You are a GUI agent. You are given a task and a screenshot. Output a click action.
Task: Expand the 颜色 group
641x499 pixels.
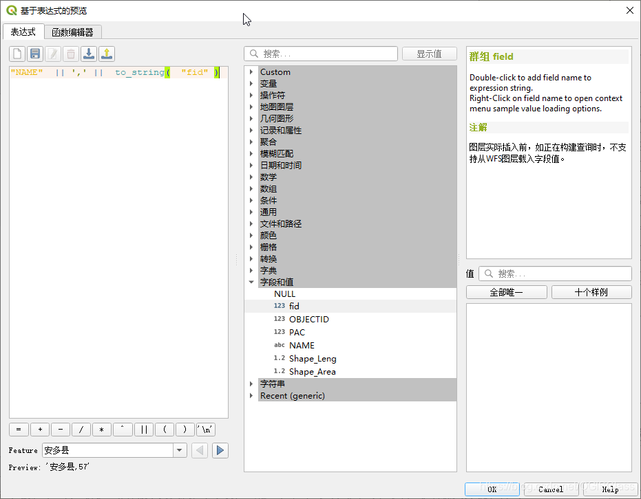point(251,236)
